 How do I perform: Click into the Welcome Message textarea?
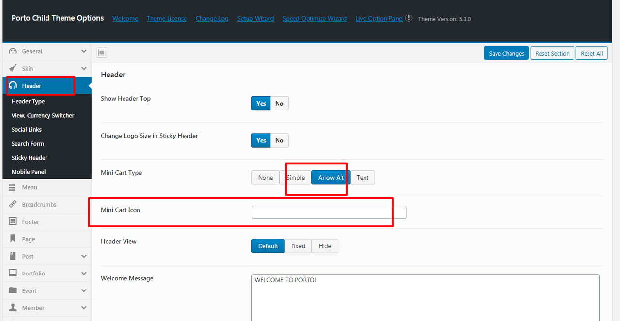tap(425, 297)
